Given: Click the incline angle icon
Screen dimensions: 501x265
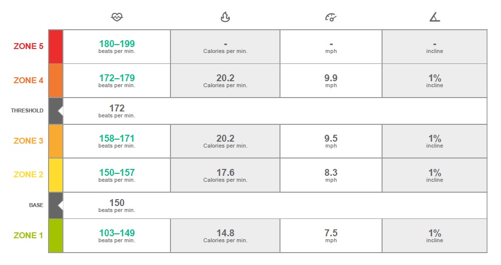Looking at the screenshot, I should point(435,17).
